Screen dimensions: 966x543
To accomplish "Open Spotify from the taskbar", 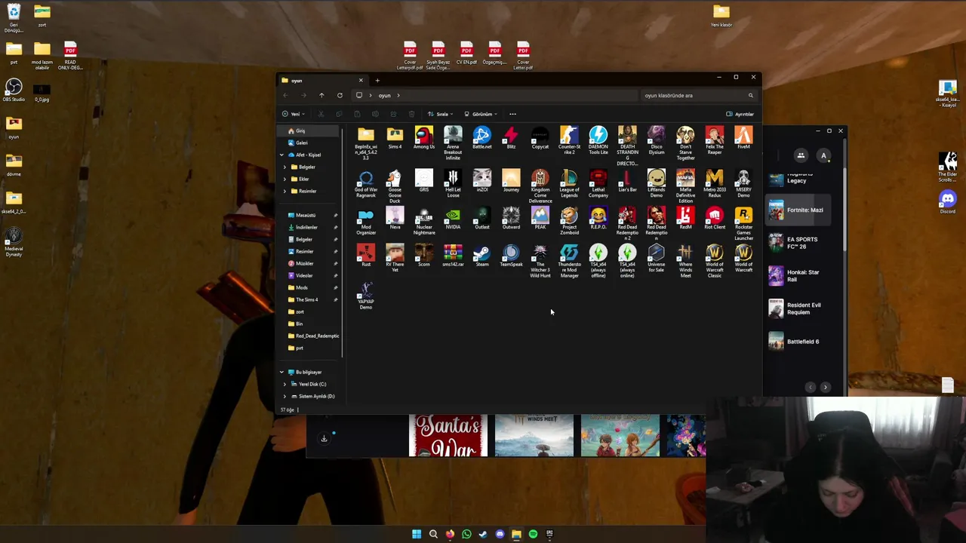I will [533, 534].
